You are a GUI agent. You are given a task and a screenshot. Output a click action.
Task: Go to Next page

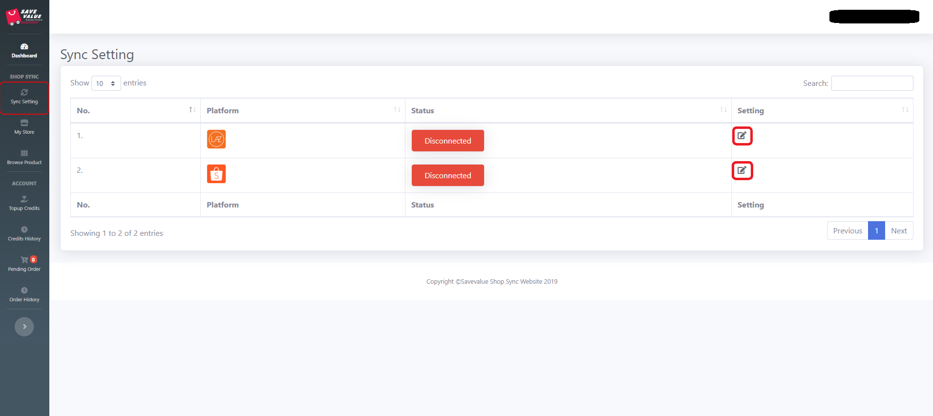[898, 231]
